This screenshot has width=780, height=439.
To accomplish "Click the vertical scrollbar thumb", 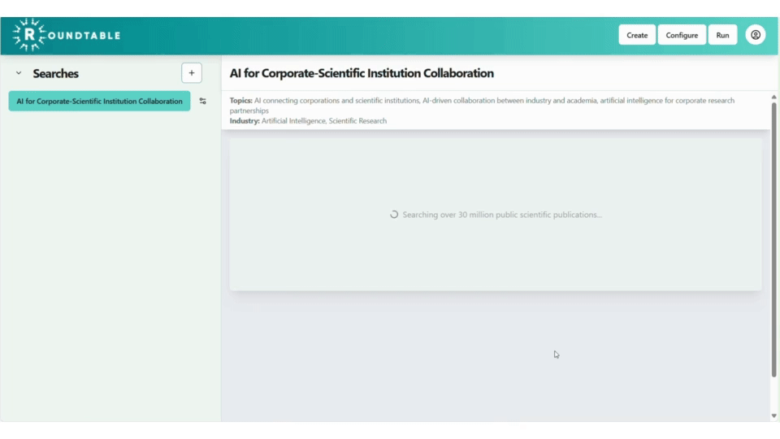I will tap(773, 236).
